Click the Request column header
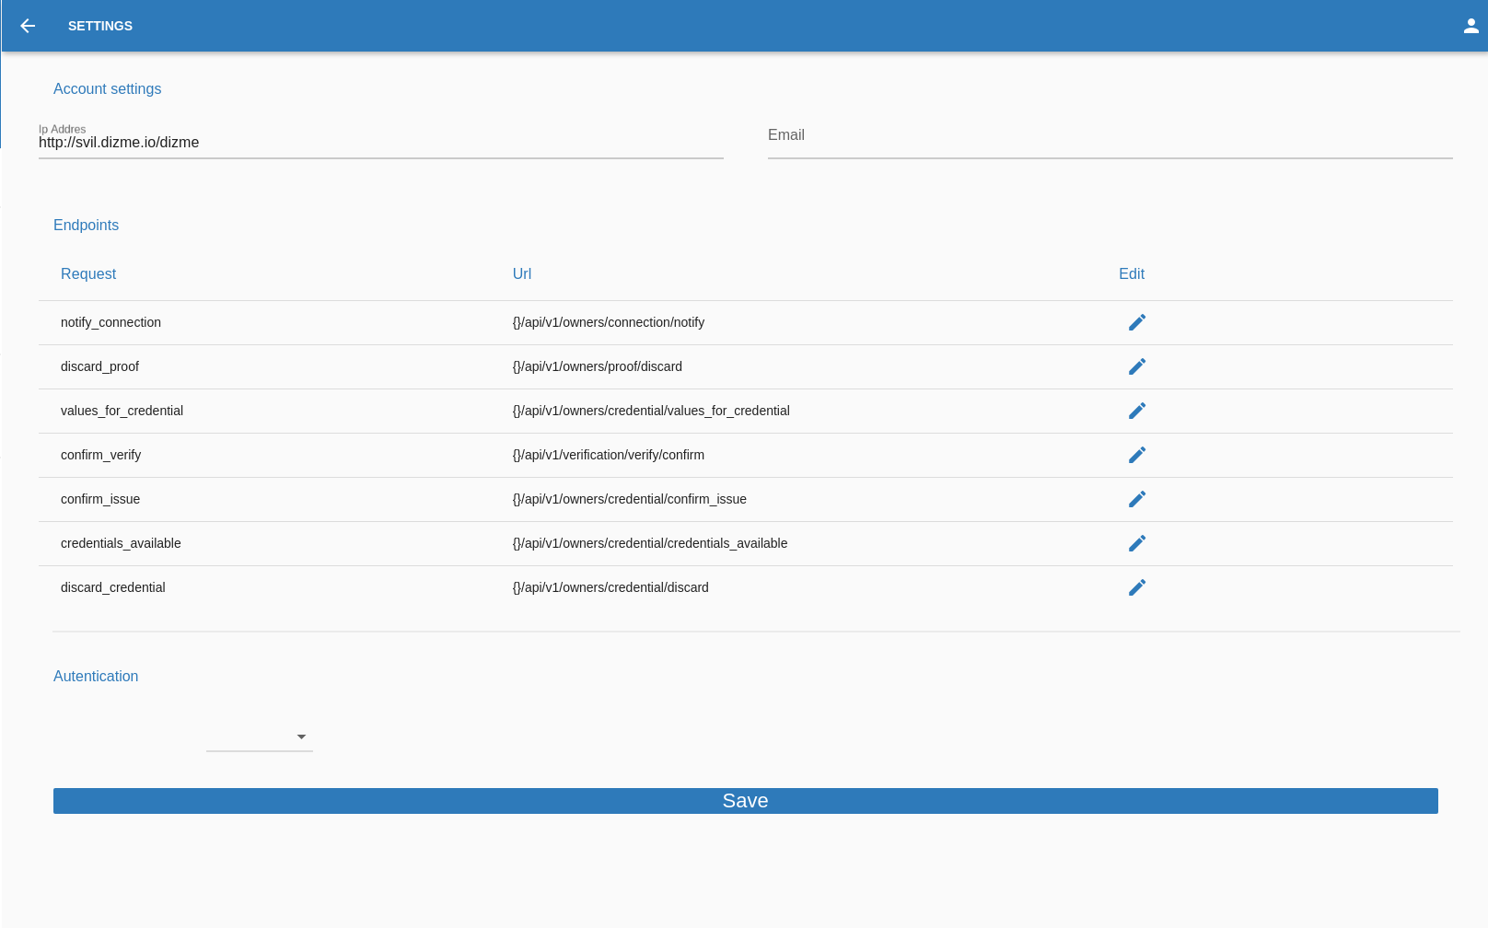The height and width of the screenshot is (928, 1488). tap(88, 273)
